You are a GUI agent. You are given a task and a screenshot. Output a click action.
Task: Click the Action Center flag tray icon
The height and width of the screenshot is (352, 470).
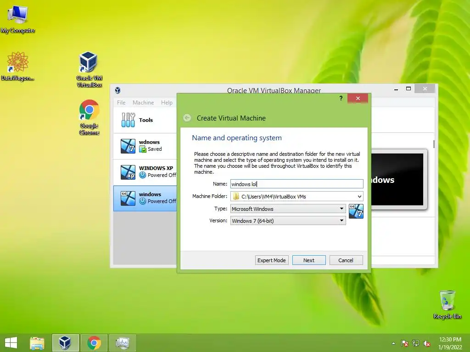404,343
